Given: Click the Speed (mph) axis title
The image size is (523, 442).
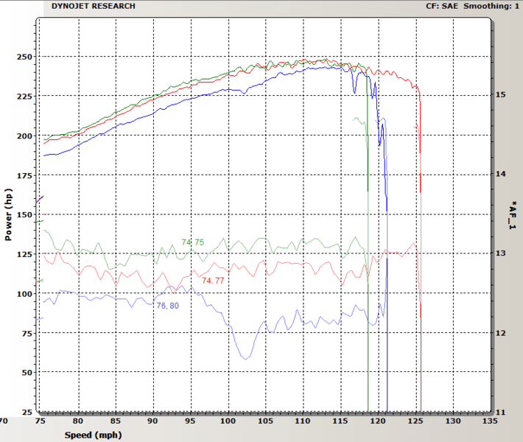Looking at the screenshot, I should pos(88,435).
